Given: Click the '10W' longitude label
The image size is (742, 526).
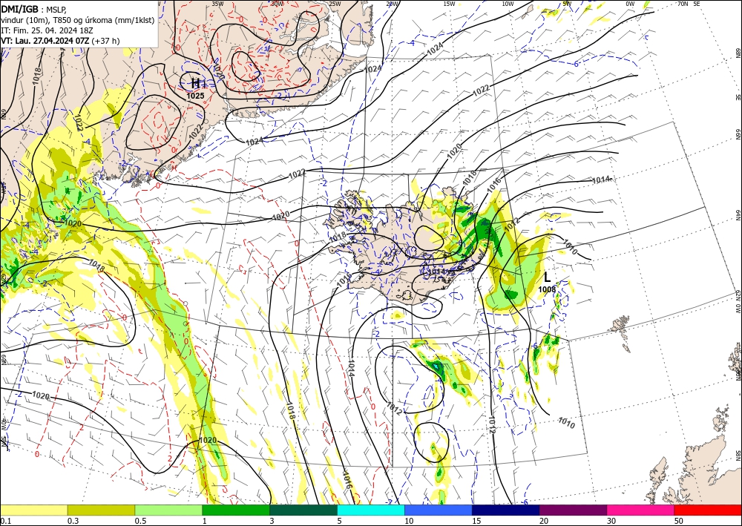Looking at the screenshot, I should (508, 4).
